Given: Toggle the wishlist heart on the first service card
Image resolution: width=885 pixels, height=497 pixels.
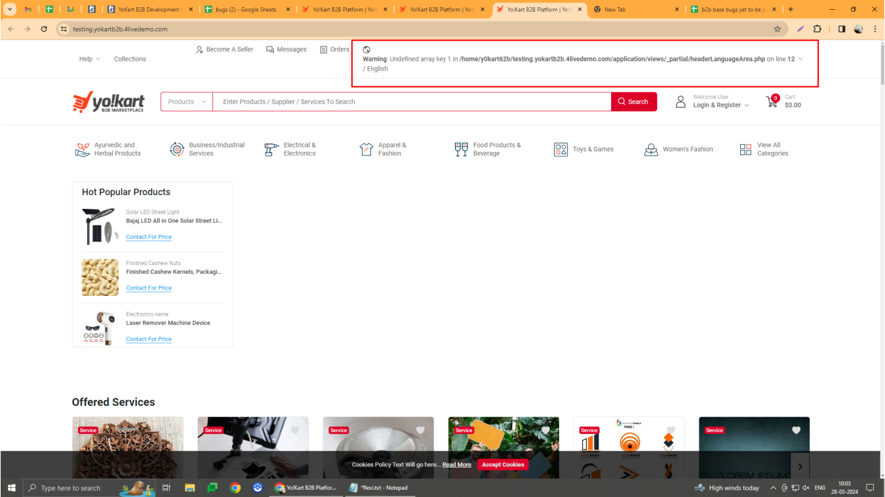Looking at the screenshot, I should [169, 430].
